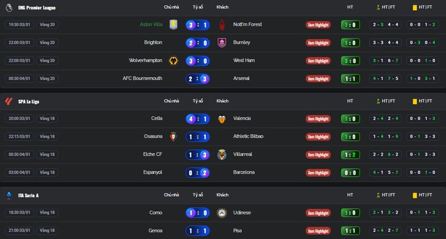
Task: Click the Serie A logo icon
Action: click(x=8, y=195)
